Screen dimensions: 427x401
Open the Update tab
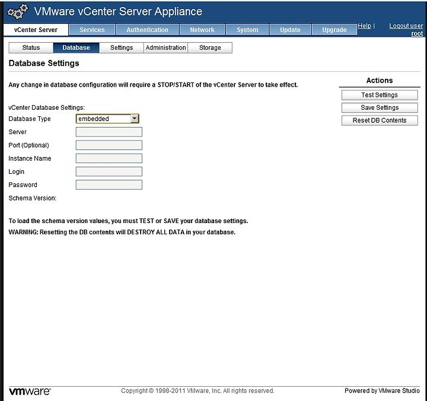(x=290, y=30)
